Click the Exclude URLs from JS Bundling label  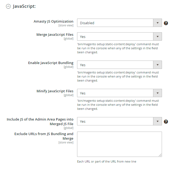coord(44,136)
